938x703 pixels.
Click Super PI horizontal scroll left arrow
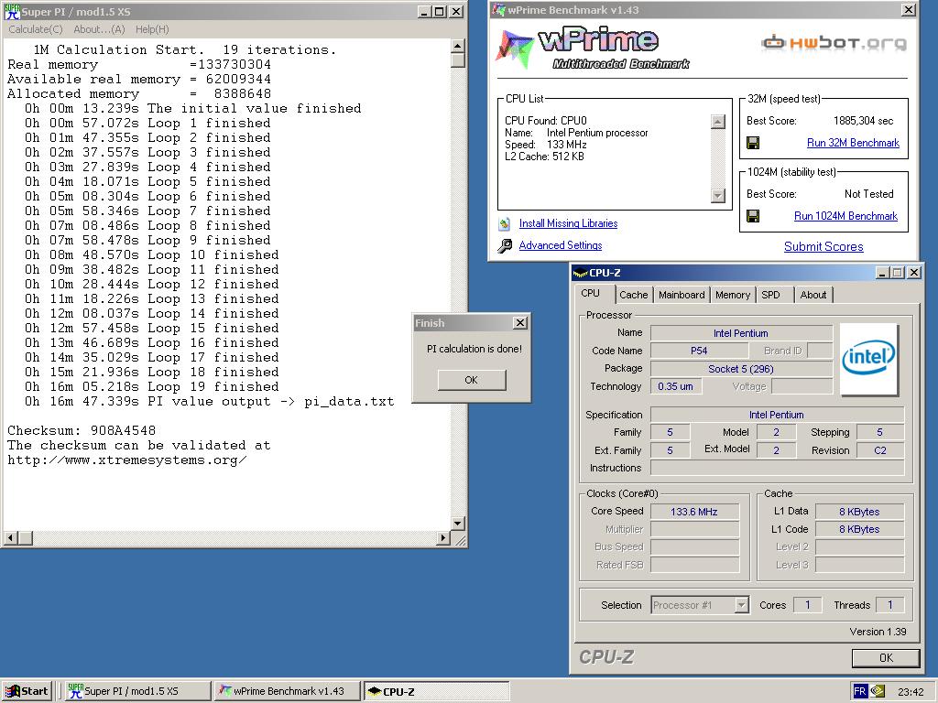(10, 538)
